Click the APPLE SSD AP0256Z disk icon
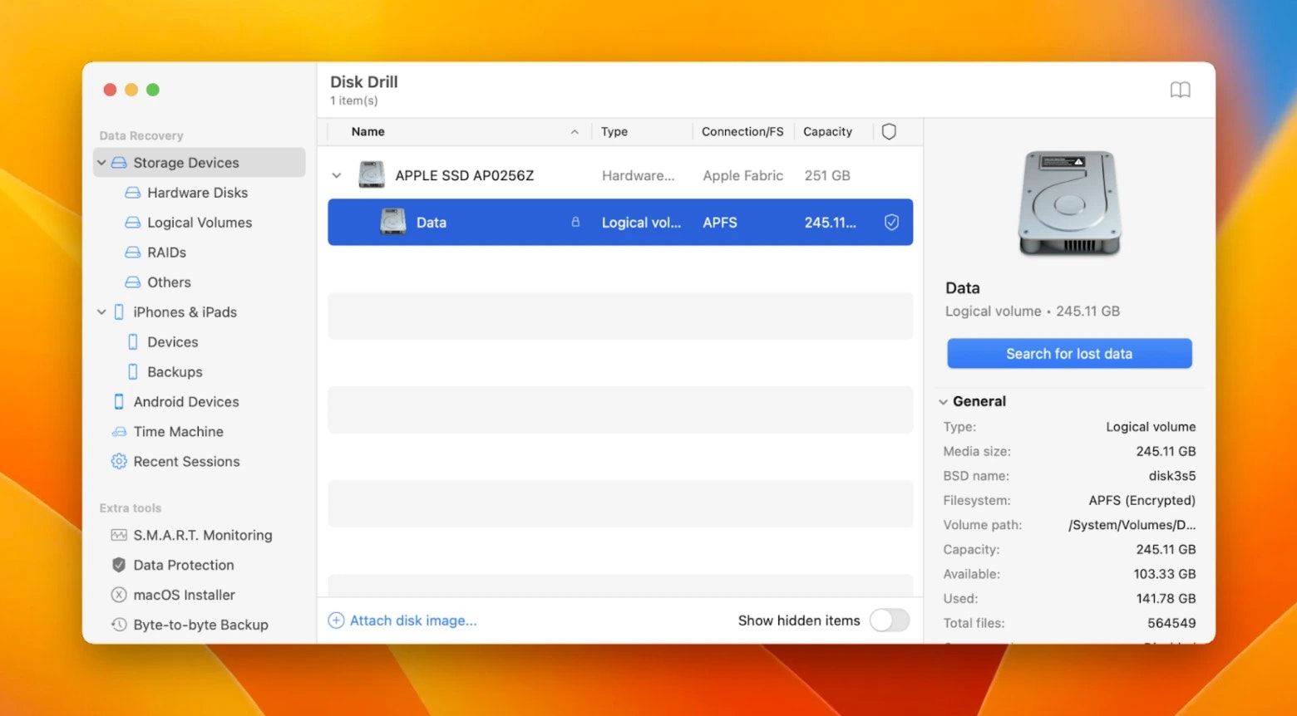The width and height of the screenshot is (1297, 716). (x=372, y=175)
